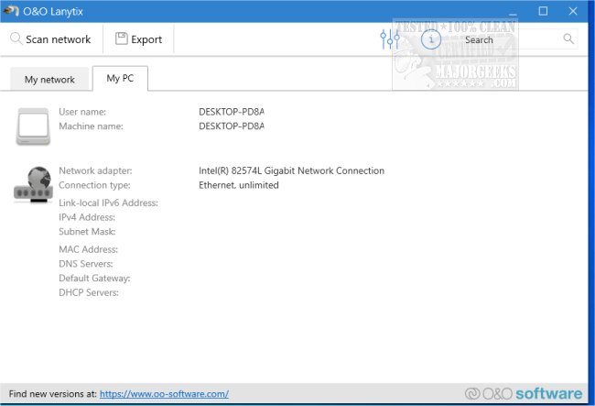Click the network adapter globe icon
This screenshot has width=595, height=406.
coord(33,184)
